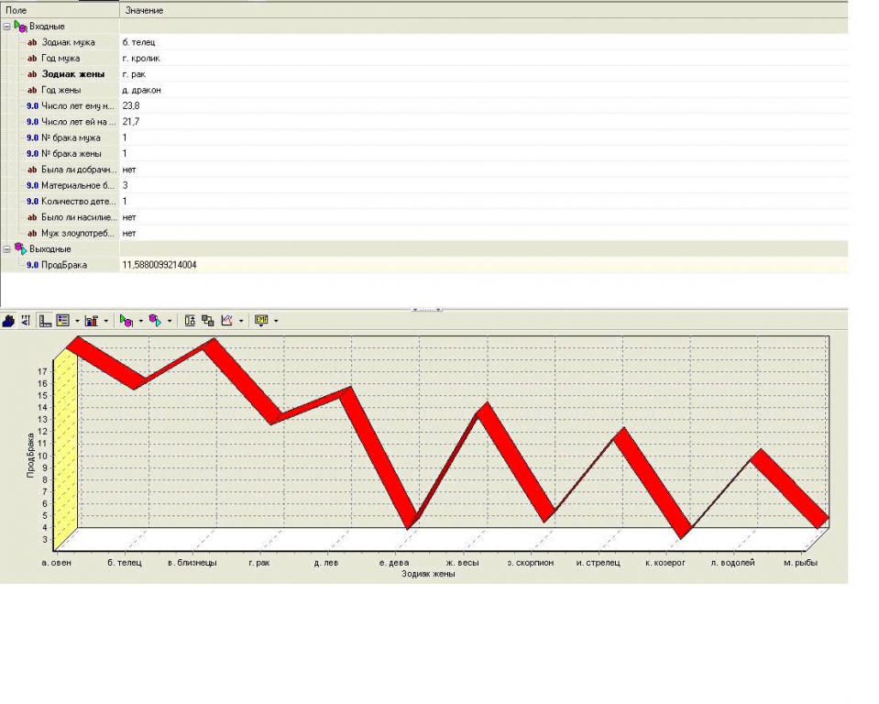Collapse the Выходные tree group
Viewport: 879px width, 704px height.
[x=6, y=249]
